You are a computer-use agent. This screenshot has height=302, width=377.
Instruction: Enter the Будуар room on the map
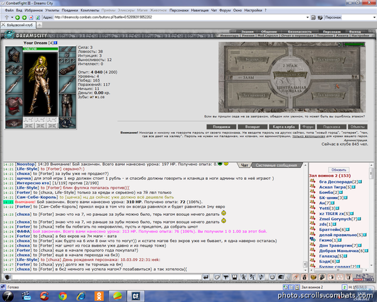click(252, 59)
